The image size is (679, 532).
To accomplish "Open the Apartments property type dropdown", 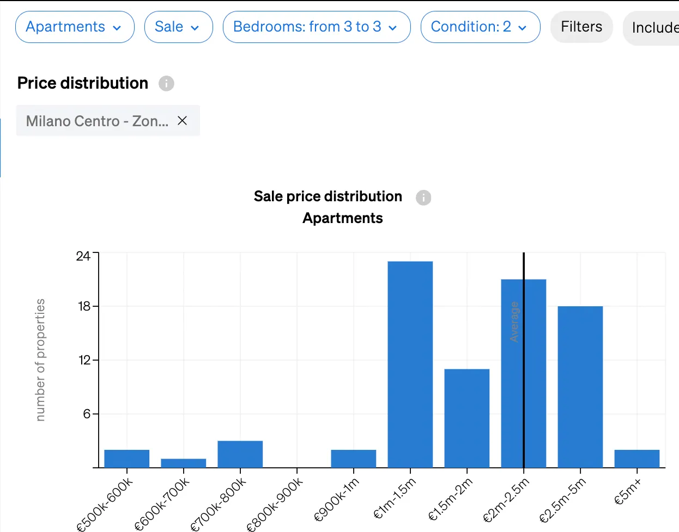I will click(x=75, y=27).
